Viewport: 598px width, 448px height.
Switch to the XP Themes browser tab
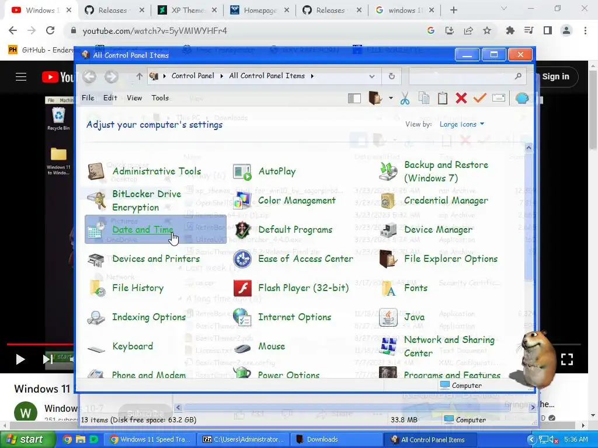click(x=187, y=10)
